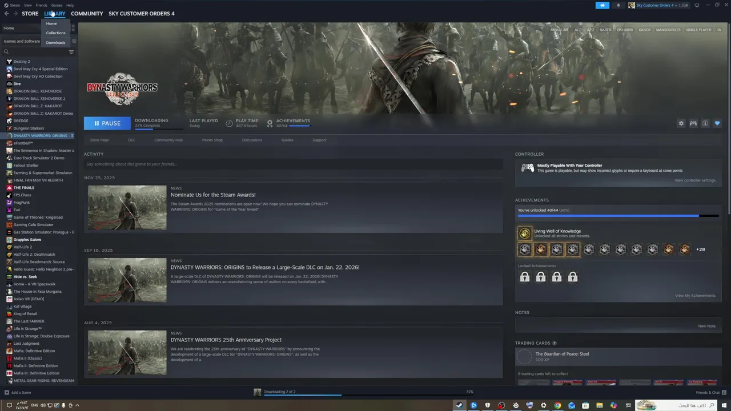Image resolution: width=731 pixels, height=411 pixels.
Task: Open Large-Scale DLC news thumbnail
Action: point(127,280)
